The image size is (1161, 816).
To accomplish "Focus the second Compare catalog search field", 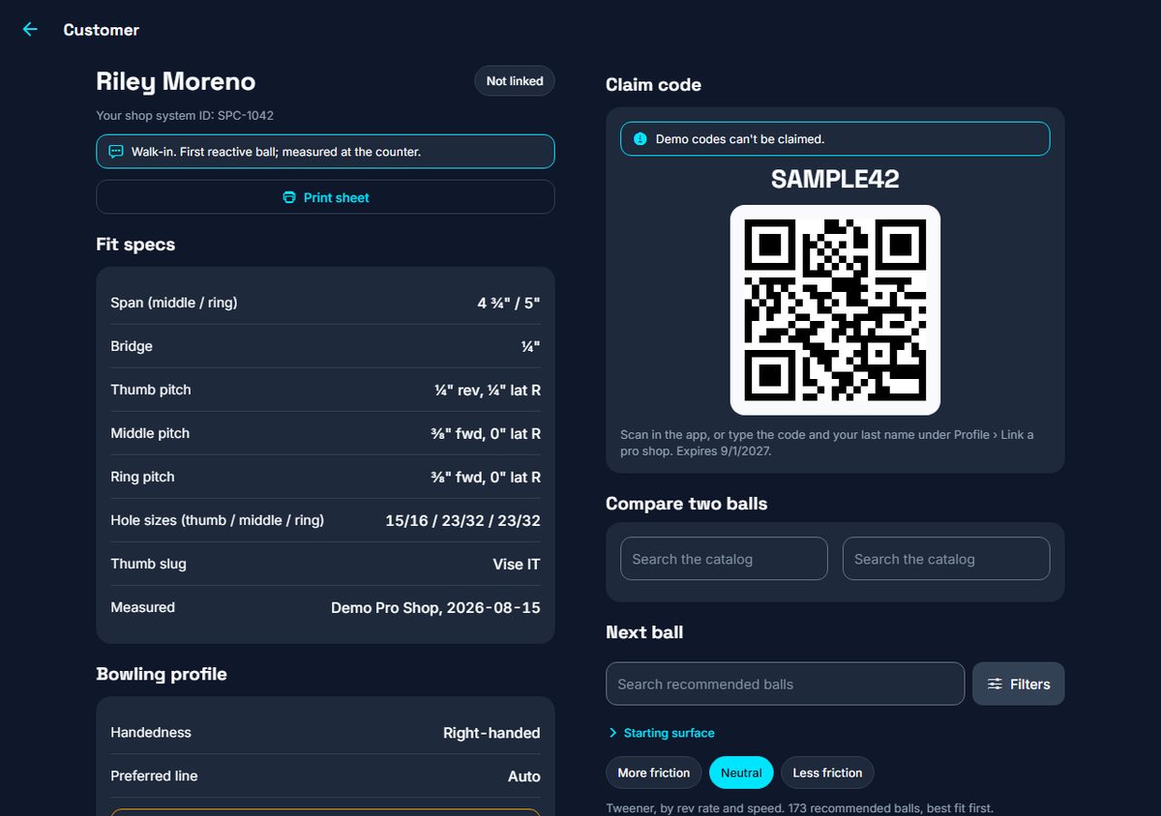I will click(946, 559).
